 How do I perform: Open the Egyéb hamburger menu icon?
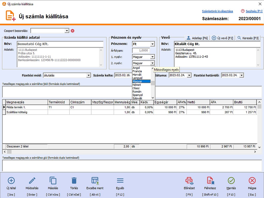(x=120, y=180)
